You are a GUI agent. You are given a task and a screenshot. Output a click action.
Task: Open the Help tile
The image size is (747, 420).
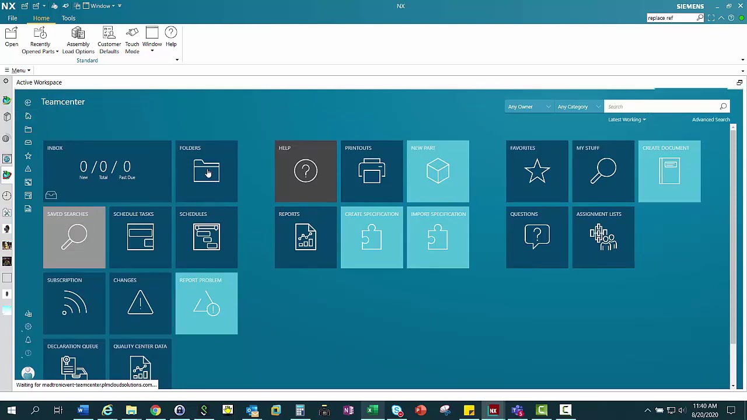point(306,171)
